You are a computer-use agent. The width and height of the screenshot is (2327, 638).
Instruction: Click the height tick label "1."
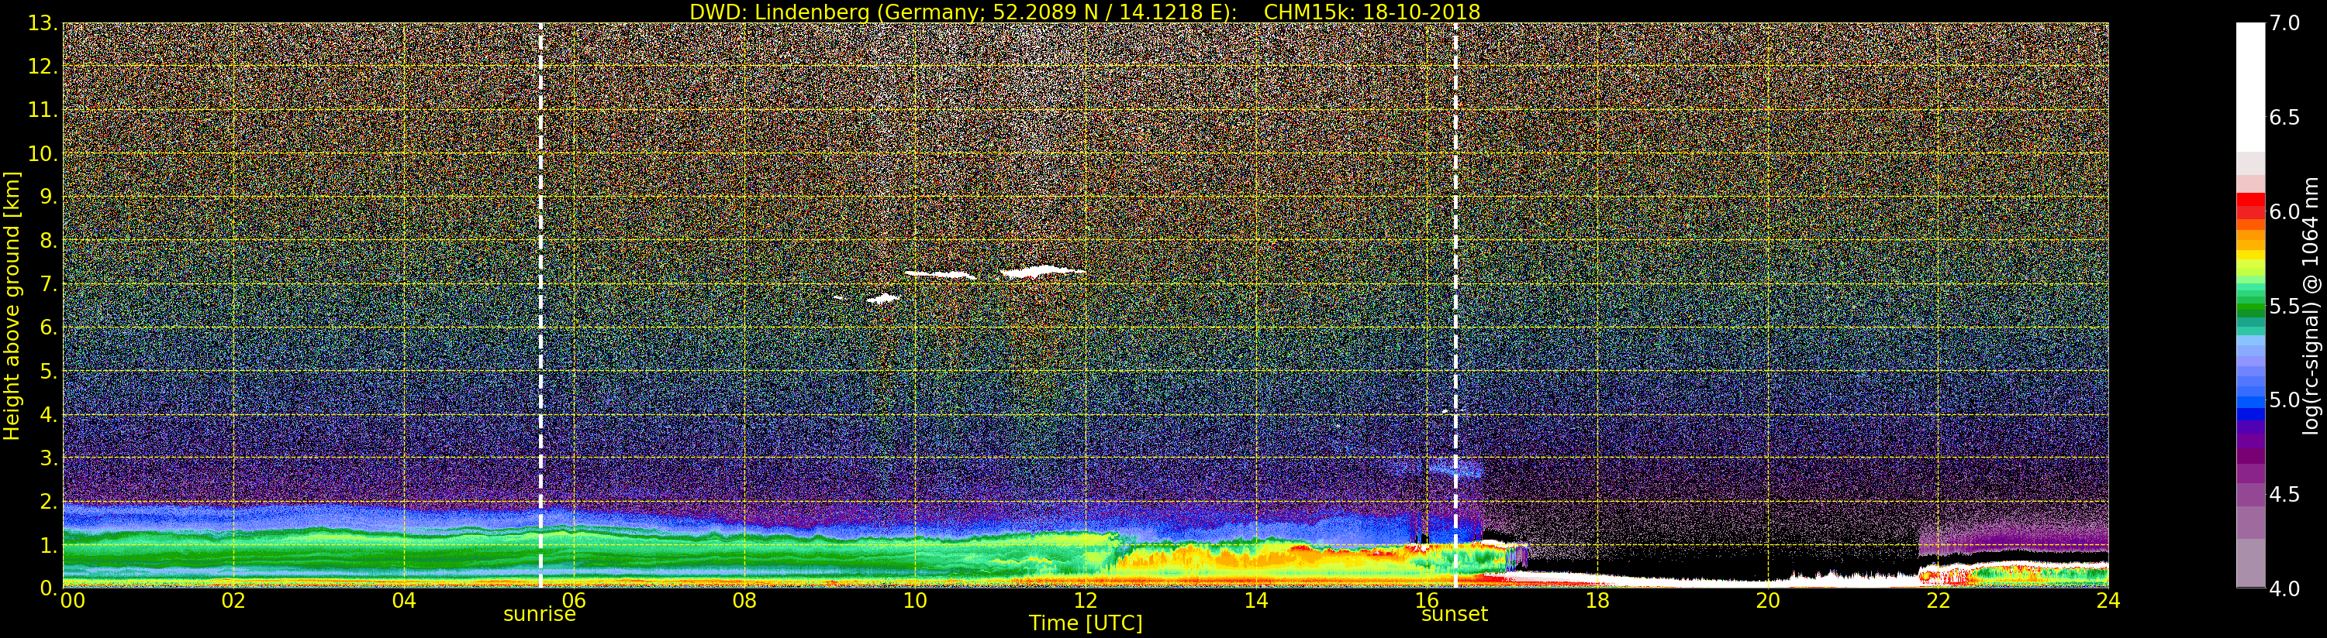48,545
